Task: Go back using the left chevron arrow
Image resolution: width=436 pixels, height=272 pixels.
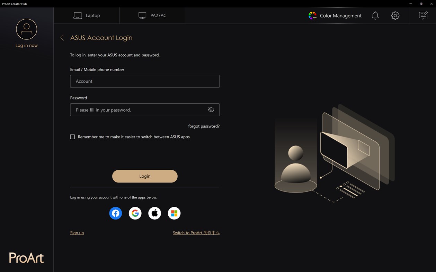Action: tap(62, 38)
